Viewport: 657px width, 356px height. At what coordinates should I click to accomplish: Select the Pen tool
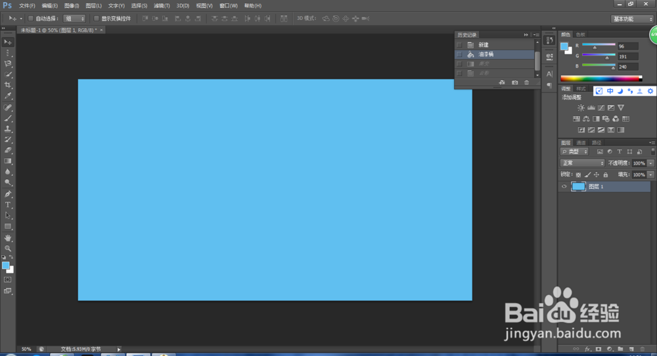click(7, 194)
